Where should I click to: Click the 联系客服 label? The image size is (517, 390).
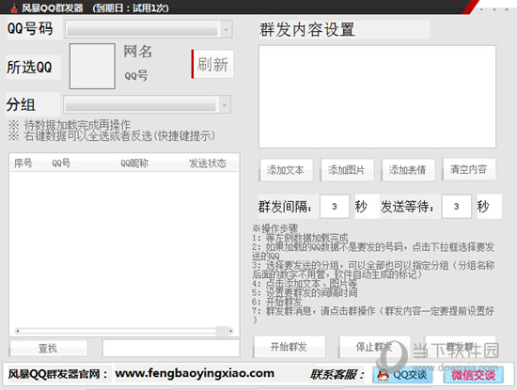337,375
